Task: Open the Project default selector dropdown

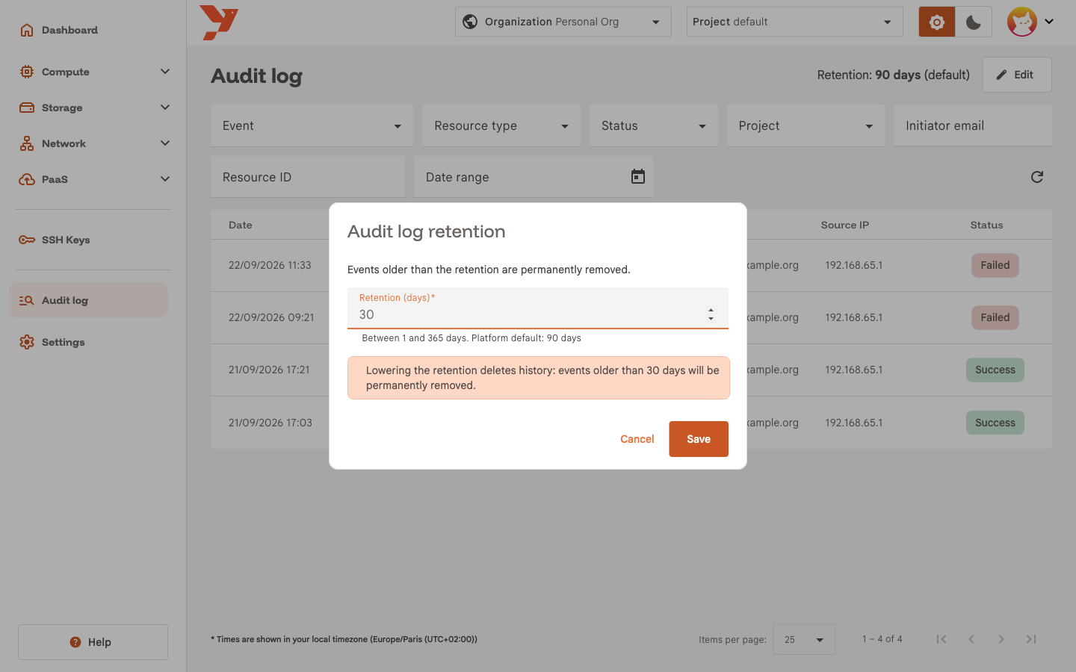Action: 795,22
